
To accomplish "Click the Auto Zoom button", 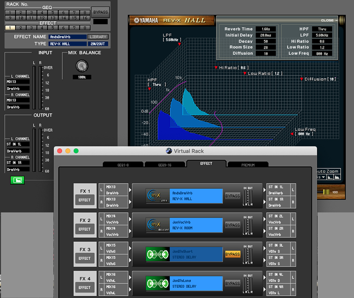I will pyautogui.click(x=328, y=171).
